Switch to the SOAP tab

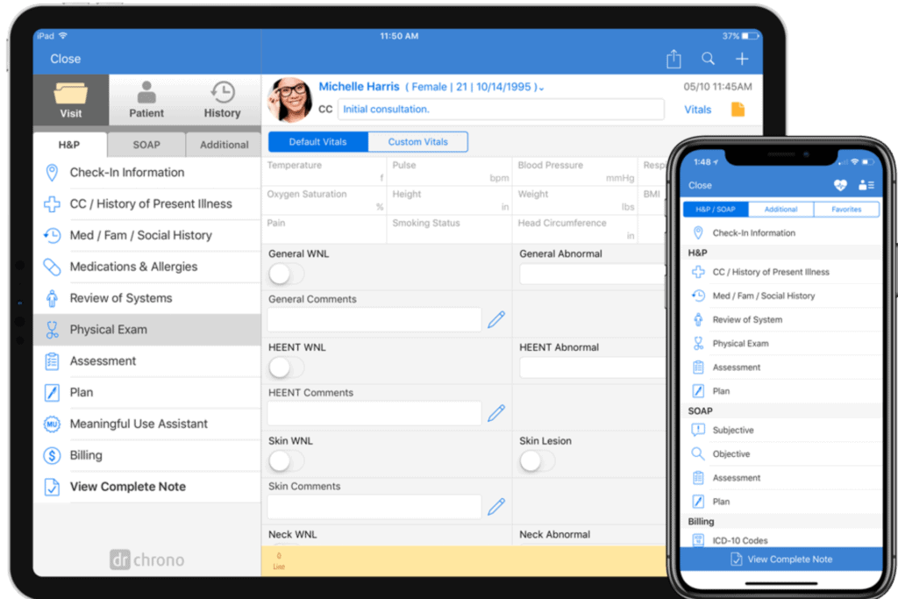click(146, 145)
